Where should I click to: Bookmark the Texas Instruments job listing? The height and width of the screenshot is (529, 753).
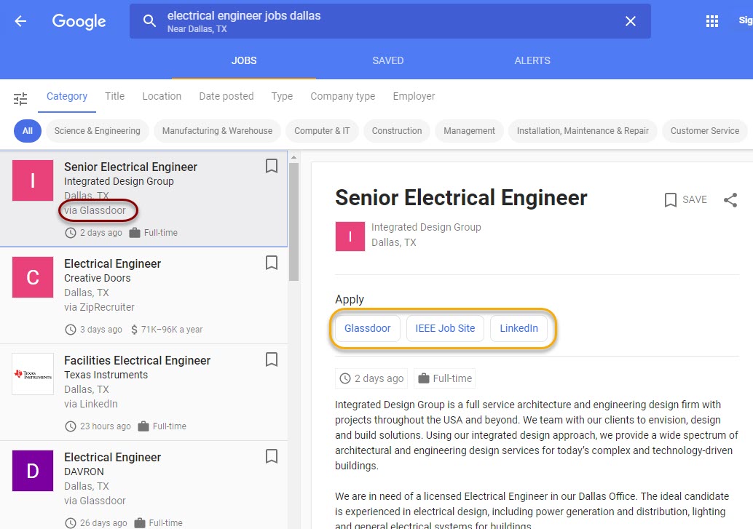pyautogui.click(x=272, y=359)
